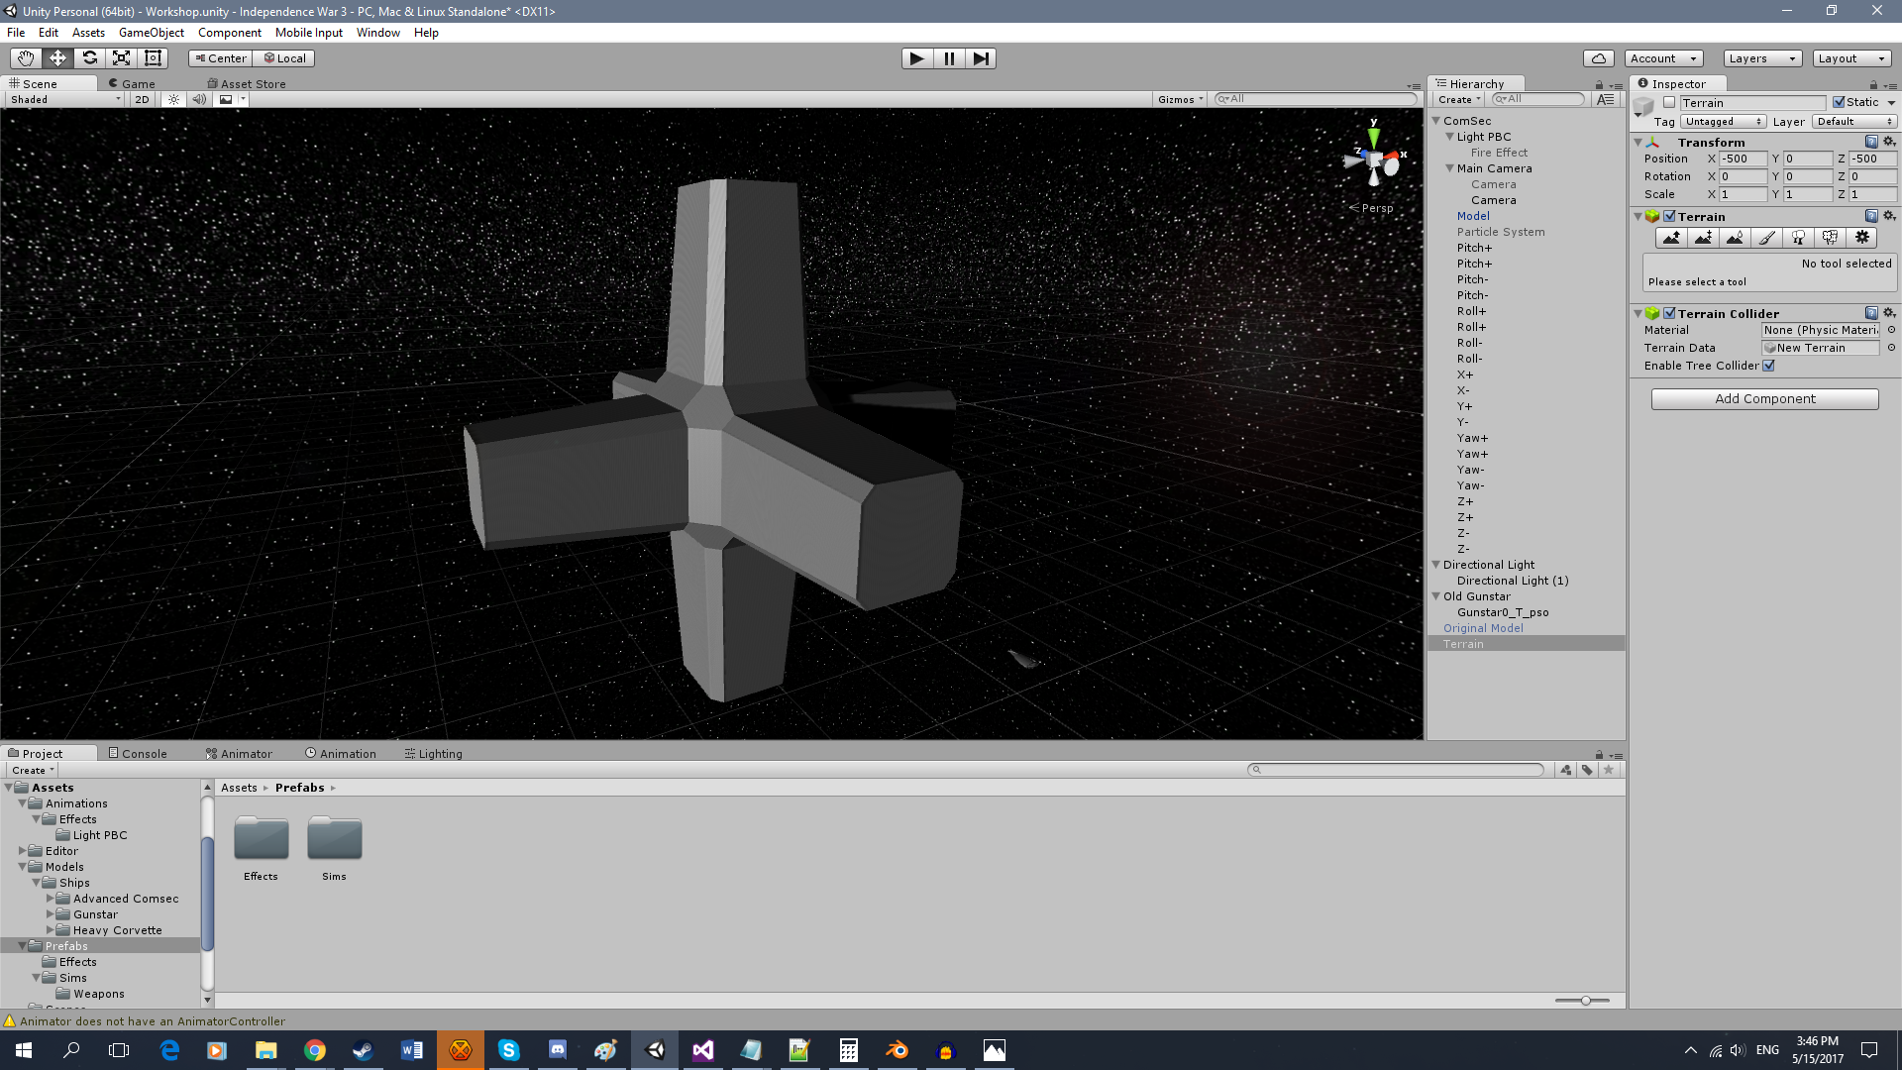Toggle the Inspector lock icon
This screenshot has height=1070, width=1902.
(1873, 85)
